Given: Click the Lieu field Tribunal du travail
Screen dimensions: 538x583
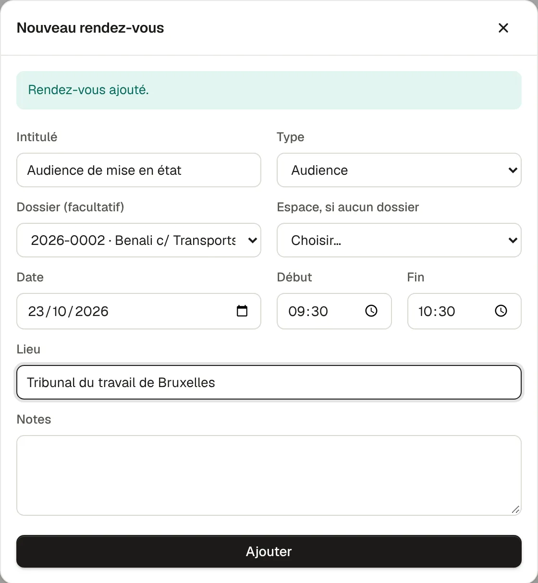Looking at the screenshot, I should click(x=269, y=382).
